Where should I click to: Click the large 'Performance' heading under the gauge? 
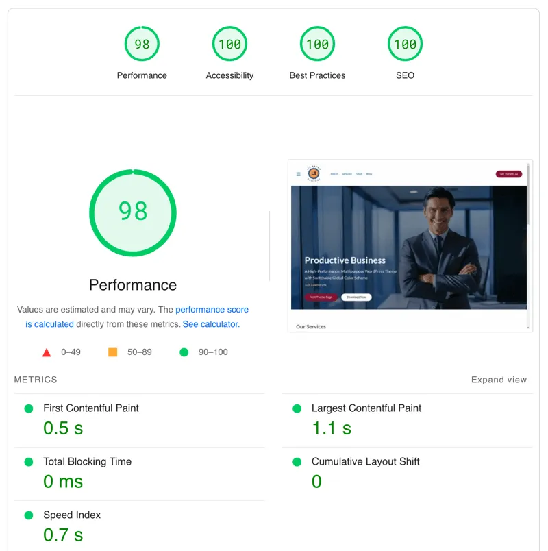click(133, 285)
